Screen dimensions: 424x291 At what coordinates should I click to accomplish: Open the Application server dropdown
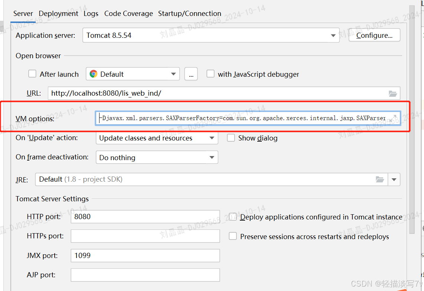(x=333, y=35)
